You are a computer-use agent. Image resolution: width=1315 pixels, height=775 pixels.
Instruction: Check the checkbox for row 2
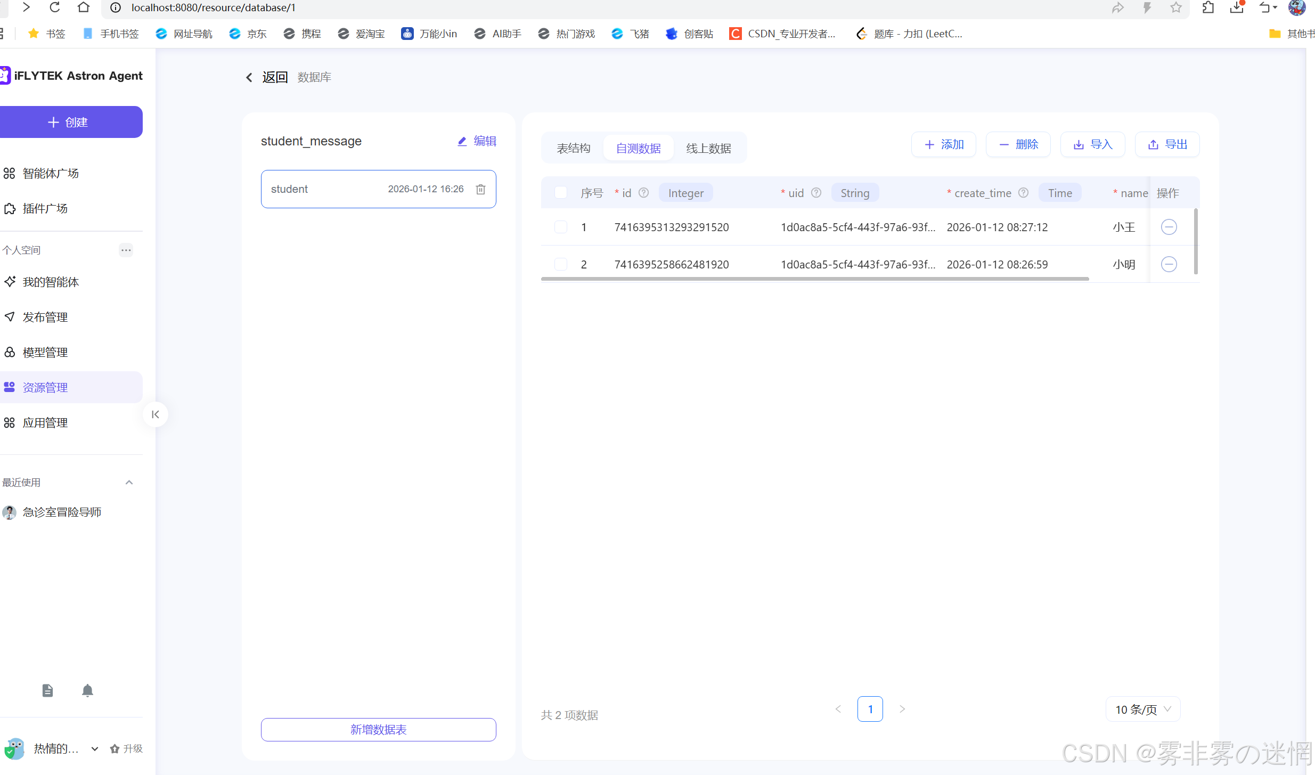[x=560, y=264]
